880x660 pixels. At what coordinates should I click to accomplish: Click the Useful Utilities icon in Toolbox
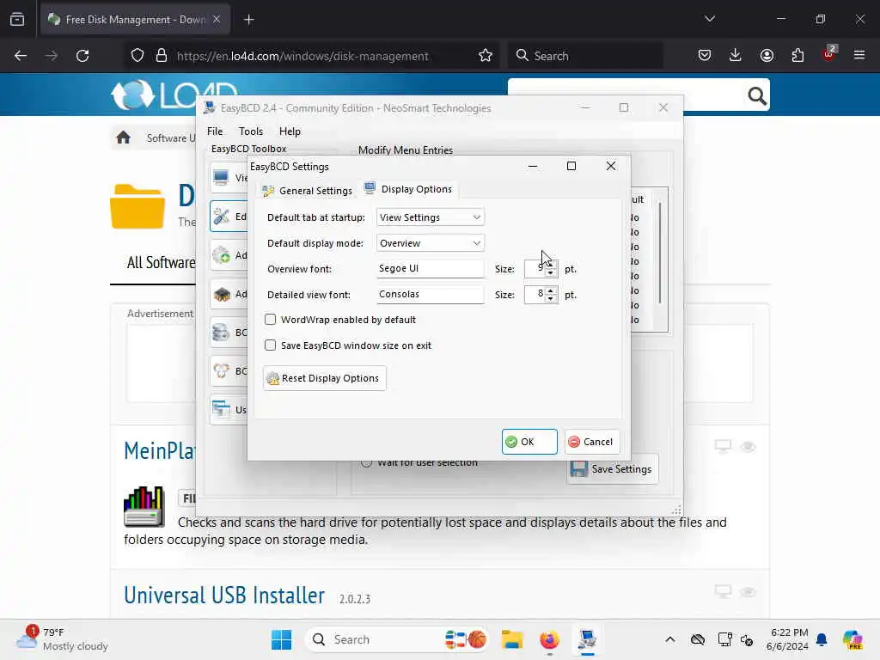pyautogui.click(x=221, y=410)
